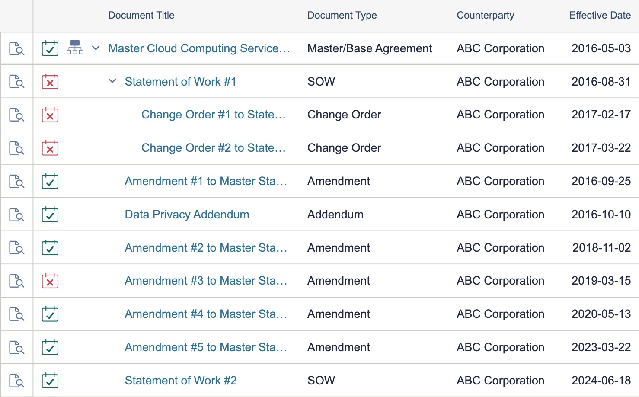Click red calendar icon for Change Order #2 row
The image size is (639, 397).
pos(50,148)
